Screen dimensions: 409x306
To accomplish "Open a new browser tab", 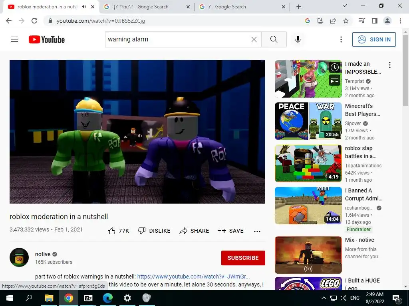I will [299, 7].
